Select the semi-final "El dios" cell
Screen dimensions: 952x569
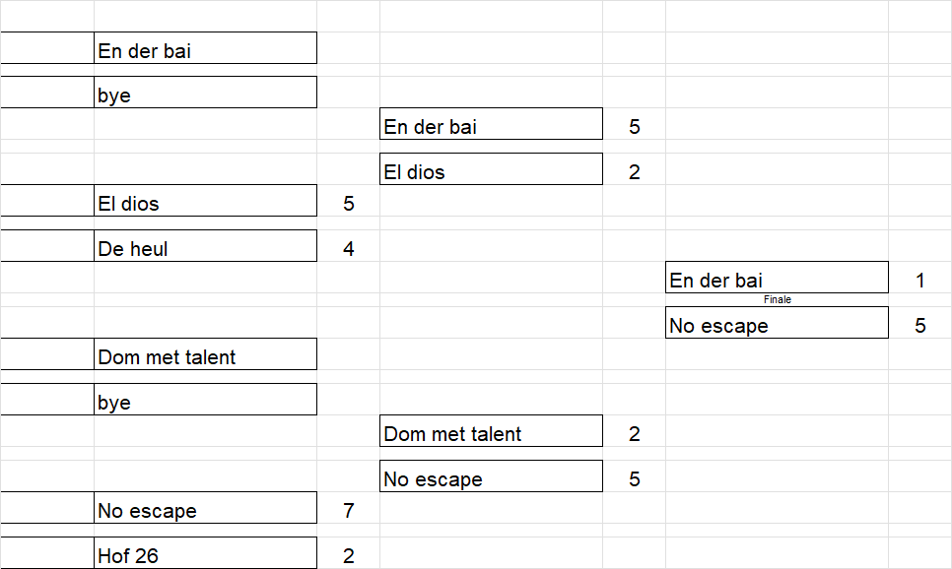491,168
